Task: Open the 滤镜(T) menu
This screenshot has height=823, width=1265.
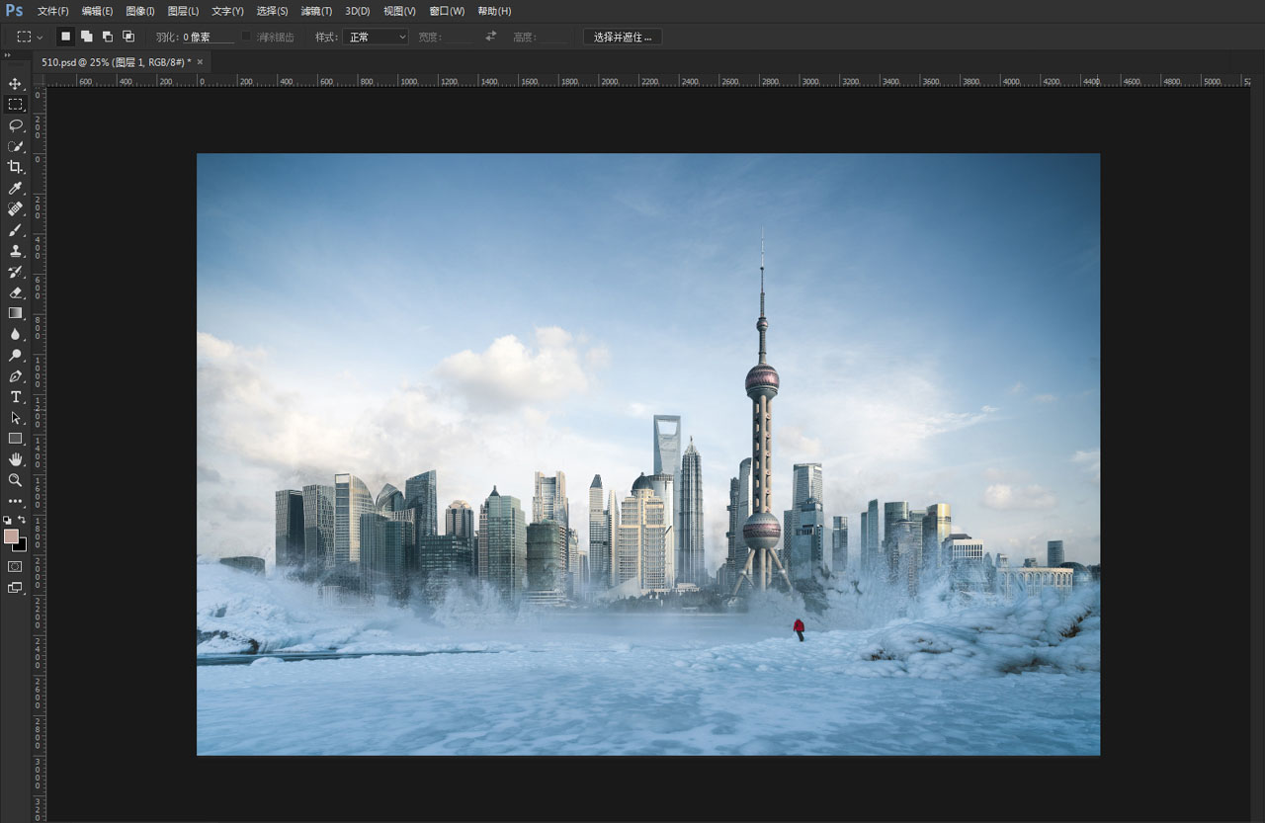Action: [x=316, y=11]
